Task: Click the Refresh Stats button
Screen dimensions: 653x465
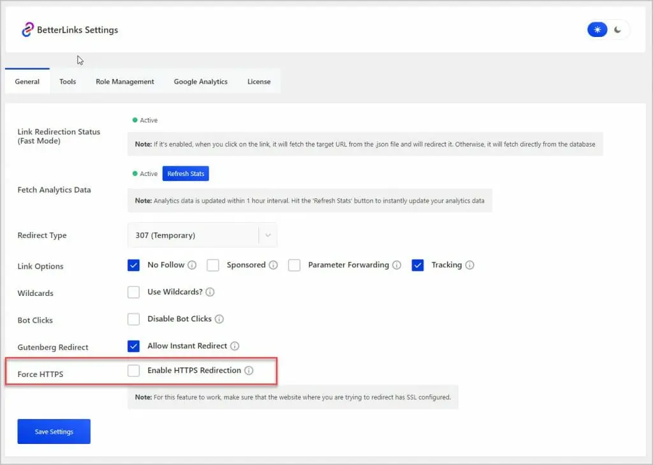Action: (186, 173)
